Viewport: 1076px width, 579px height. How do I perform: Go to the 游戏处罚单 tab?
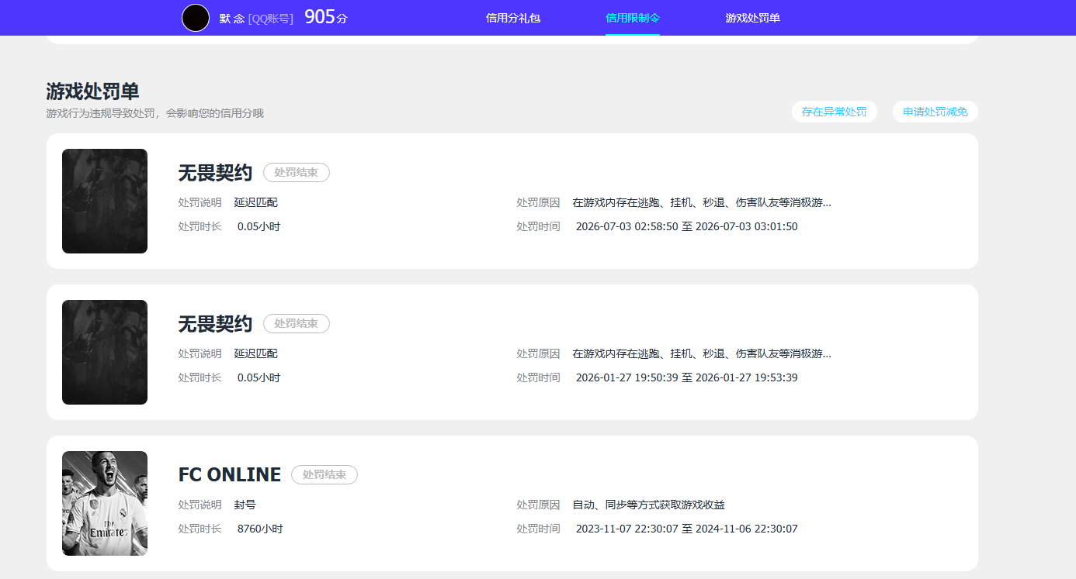point(753,18)
